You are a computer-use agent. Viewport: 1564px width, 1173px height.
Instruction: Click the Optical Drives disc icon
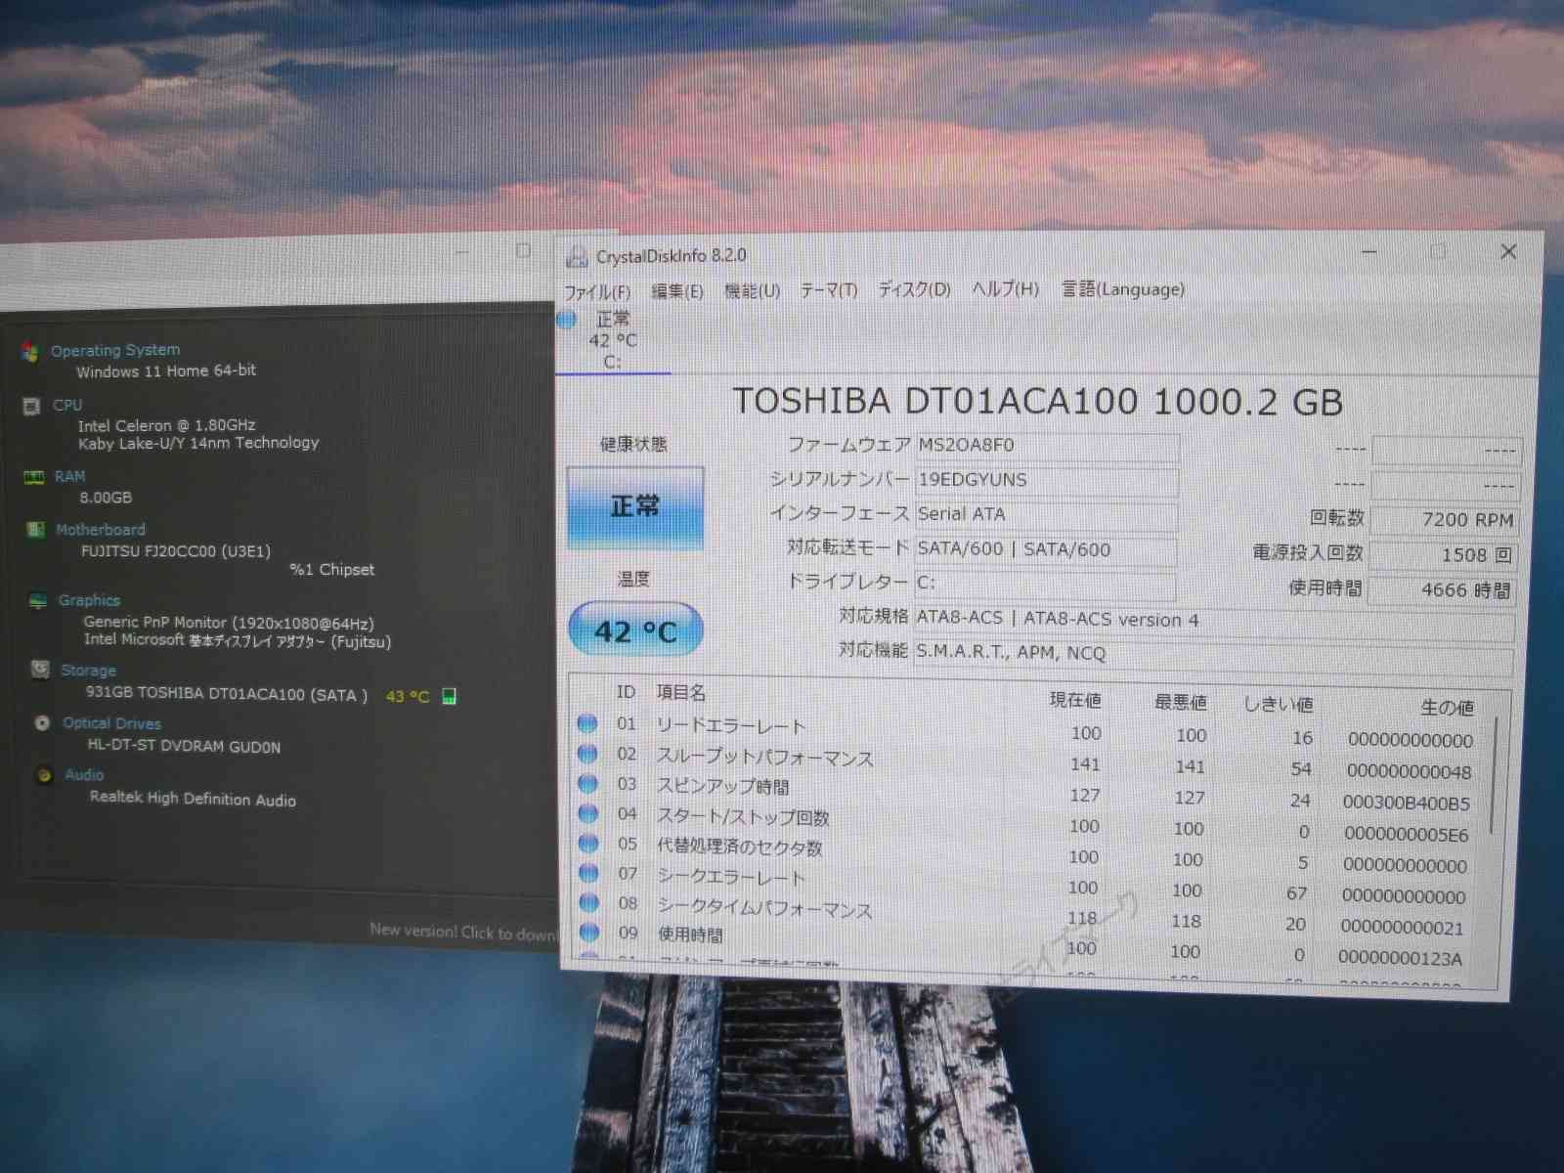tap(42, 723)
